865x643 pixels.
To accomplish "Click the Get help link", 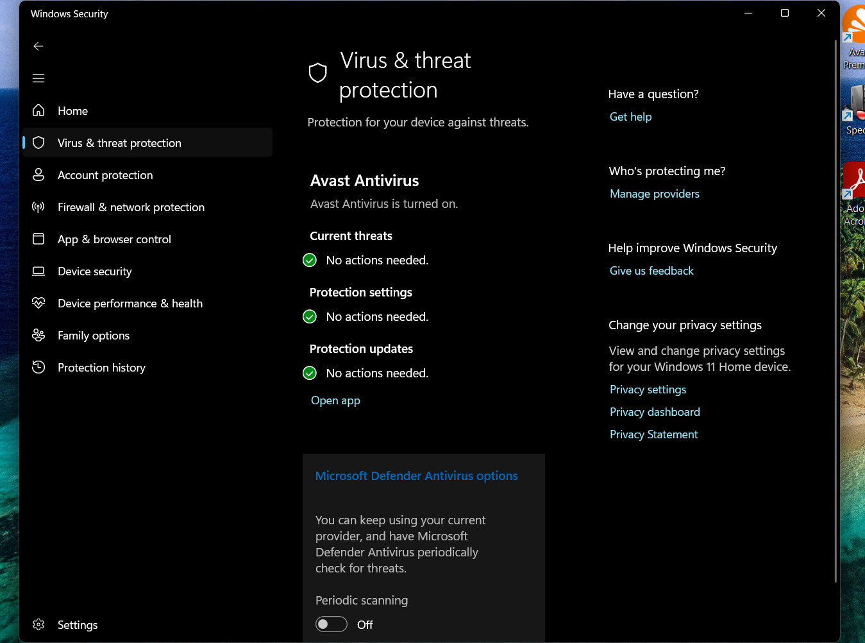I will pos(630,117).
